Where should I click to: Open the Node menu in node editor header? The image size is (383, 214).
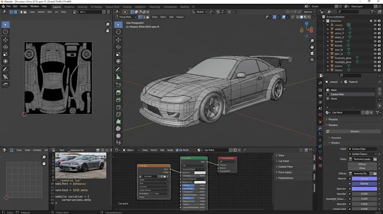tap(170, 150)
